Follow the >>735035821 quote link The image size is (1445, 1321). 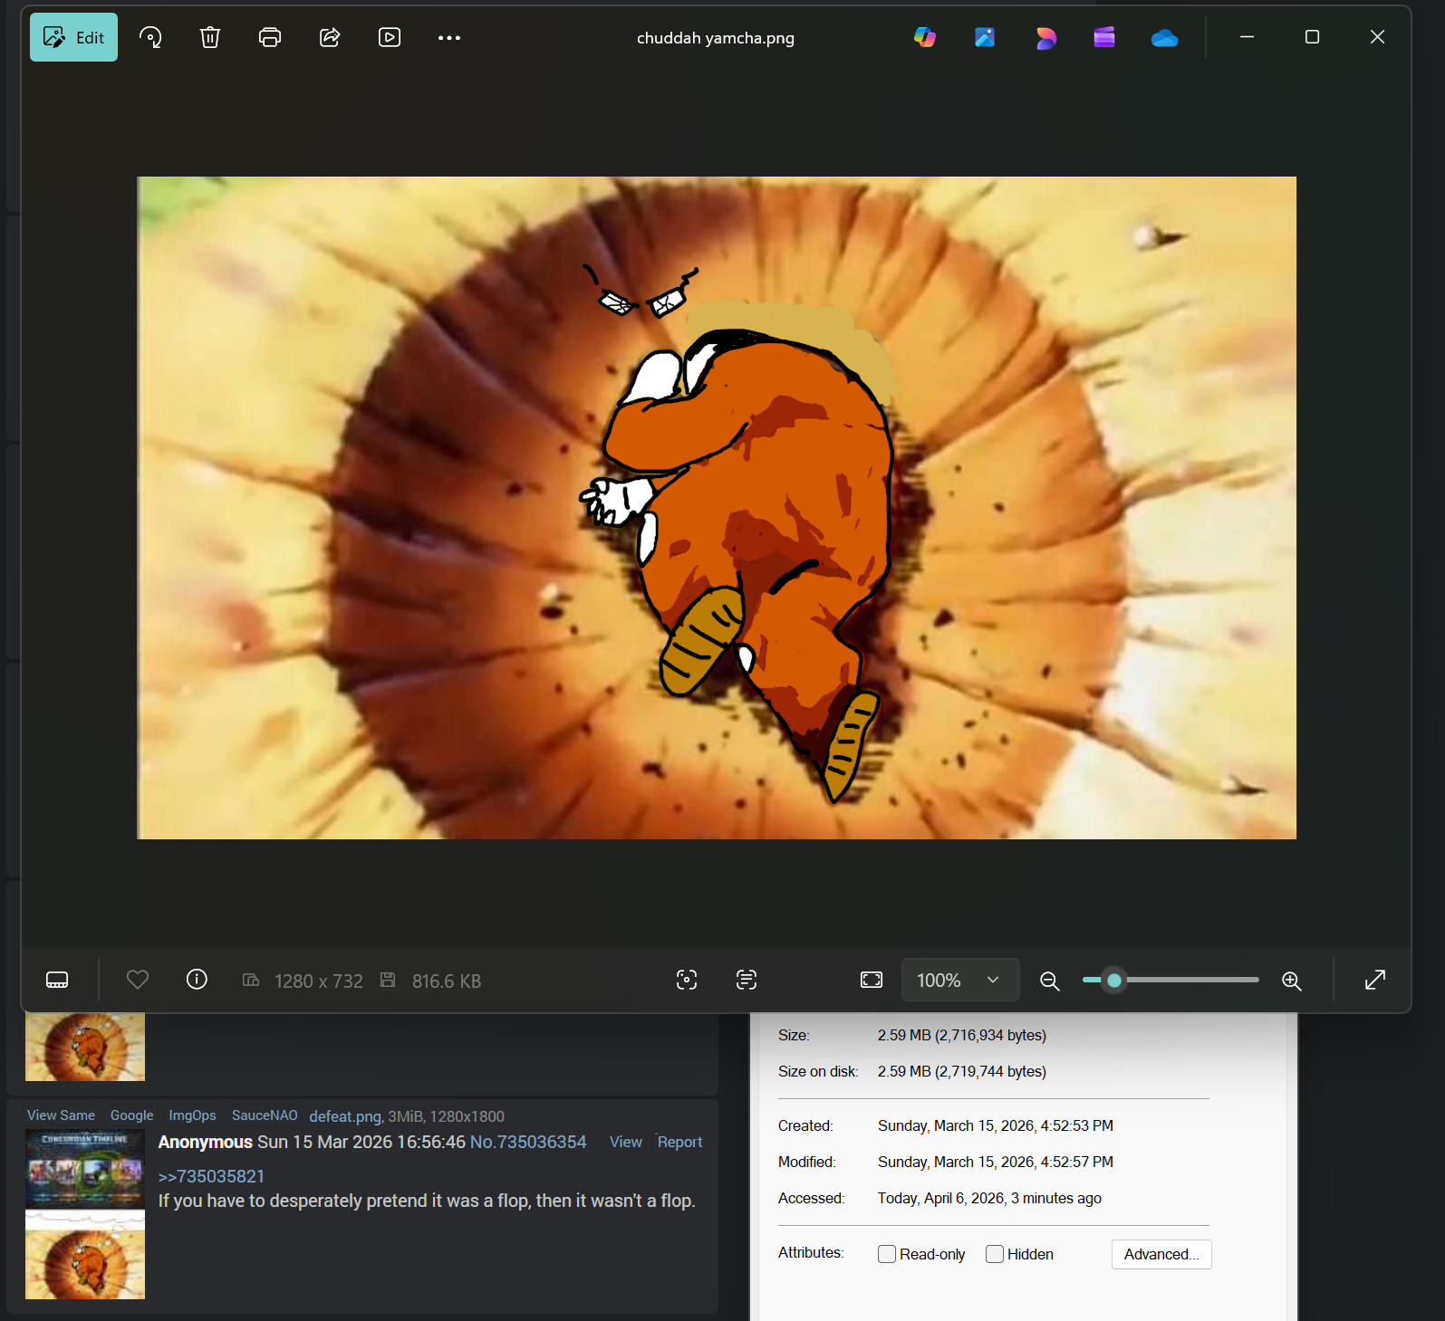(211, 1176)
